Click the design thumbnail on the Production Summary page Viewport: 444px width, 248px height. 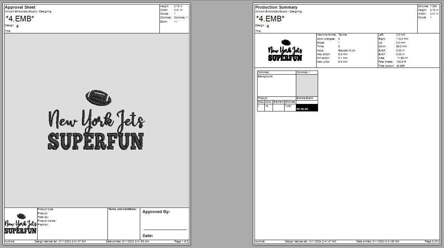[285, 51]
